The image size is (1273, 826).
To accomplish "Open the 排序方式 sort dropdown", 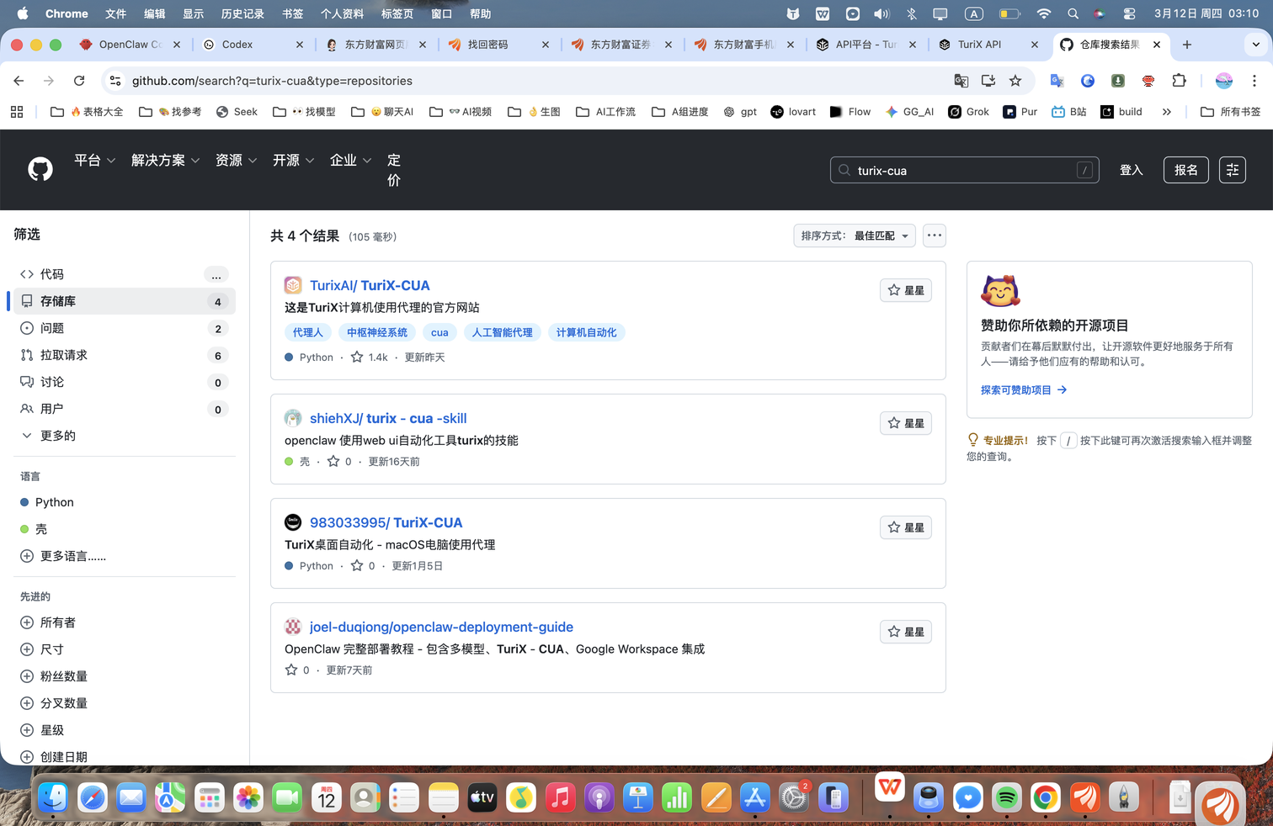I will 854,236.
